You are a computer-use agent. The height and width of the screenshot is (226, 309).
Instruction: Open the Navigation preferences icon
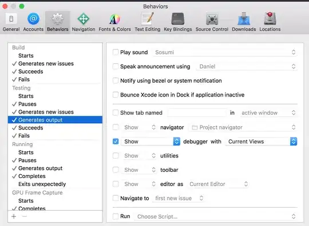coord(84,19)
